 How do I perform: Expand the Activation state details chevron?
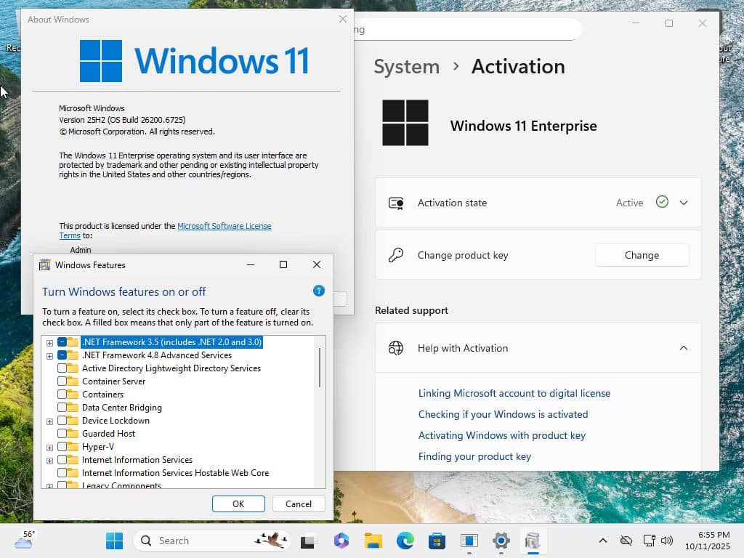tap(683, 203)
